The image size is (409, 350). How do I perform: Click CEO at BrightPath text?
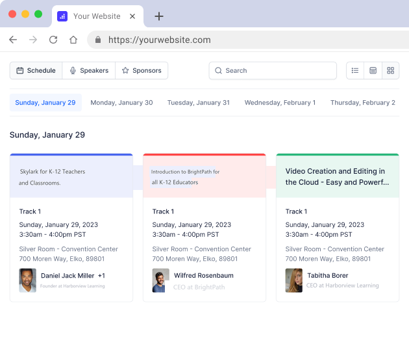click(199, 287)
